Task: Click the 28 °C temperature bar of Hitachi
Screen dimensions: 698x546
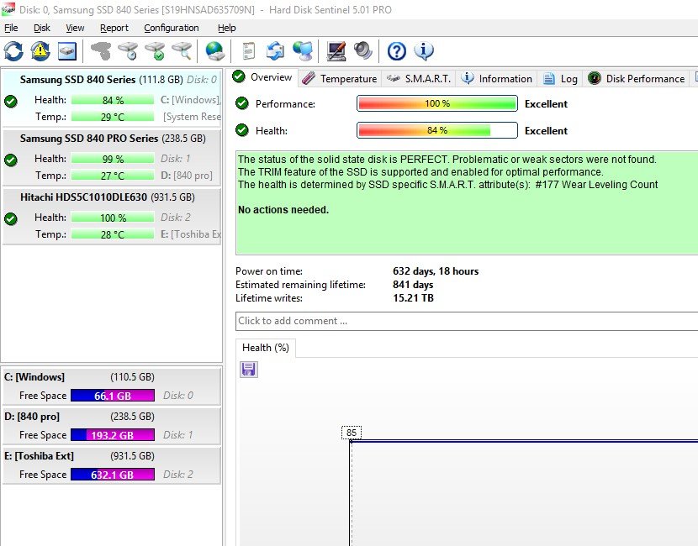Action: [x=113, y=234]
